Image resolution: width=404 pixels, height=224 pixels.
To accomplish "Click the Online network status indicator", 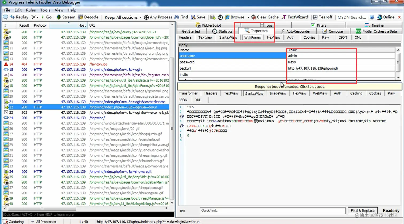I will (x=386, y=17).
